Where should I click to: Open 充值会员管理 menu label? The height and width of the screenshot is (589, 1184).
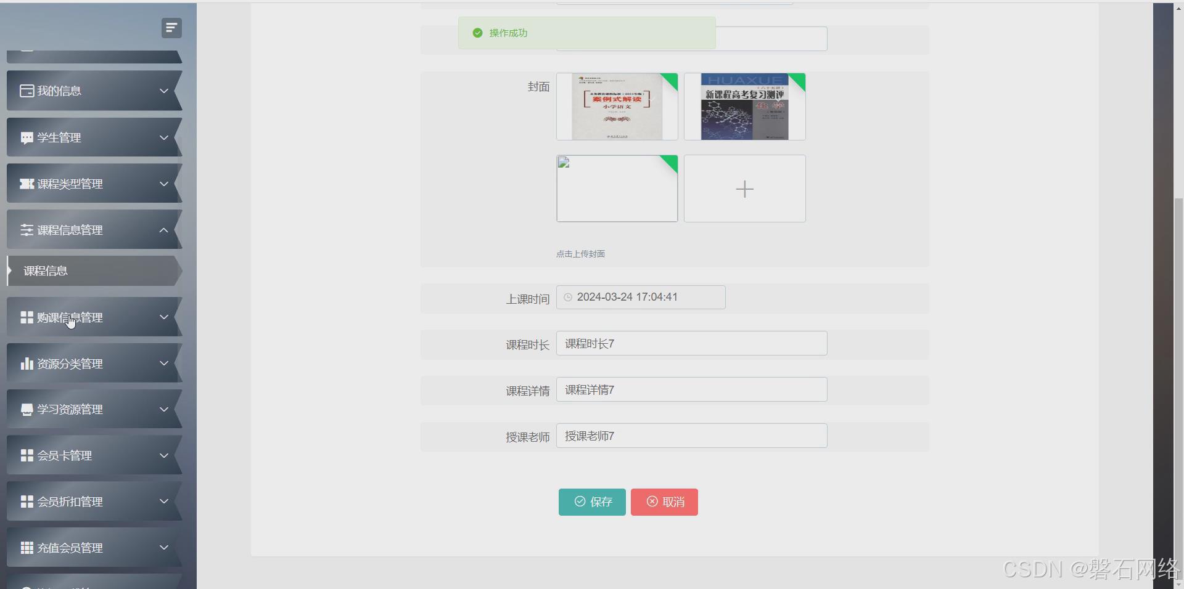click(x=70, y=548)
